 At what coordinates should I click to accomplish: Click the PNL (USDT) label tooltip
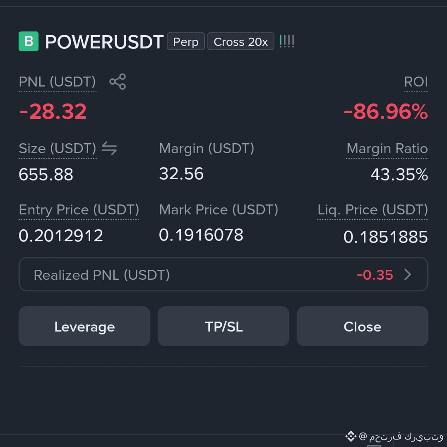(x=57, y=82)
